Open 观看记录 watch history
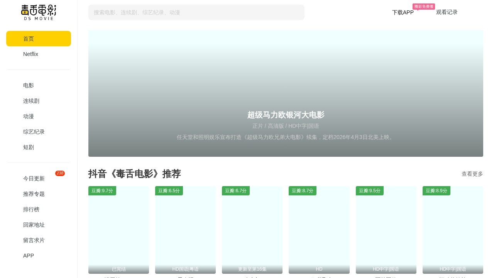494x278 pixels. coord(447,12)
